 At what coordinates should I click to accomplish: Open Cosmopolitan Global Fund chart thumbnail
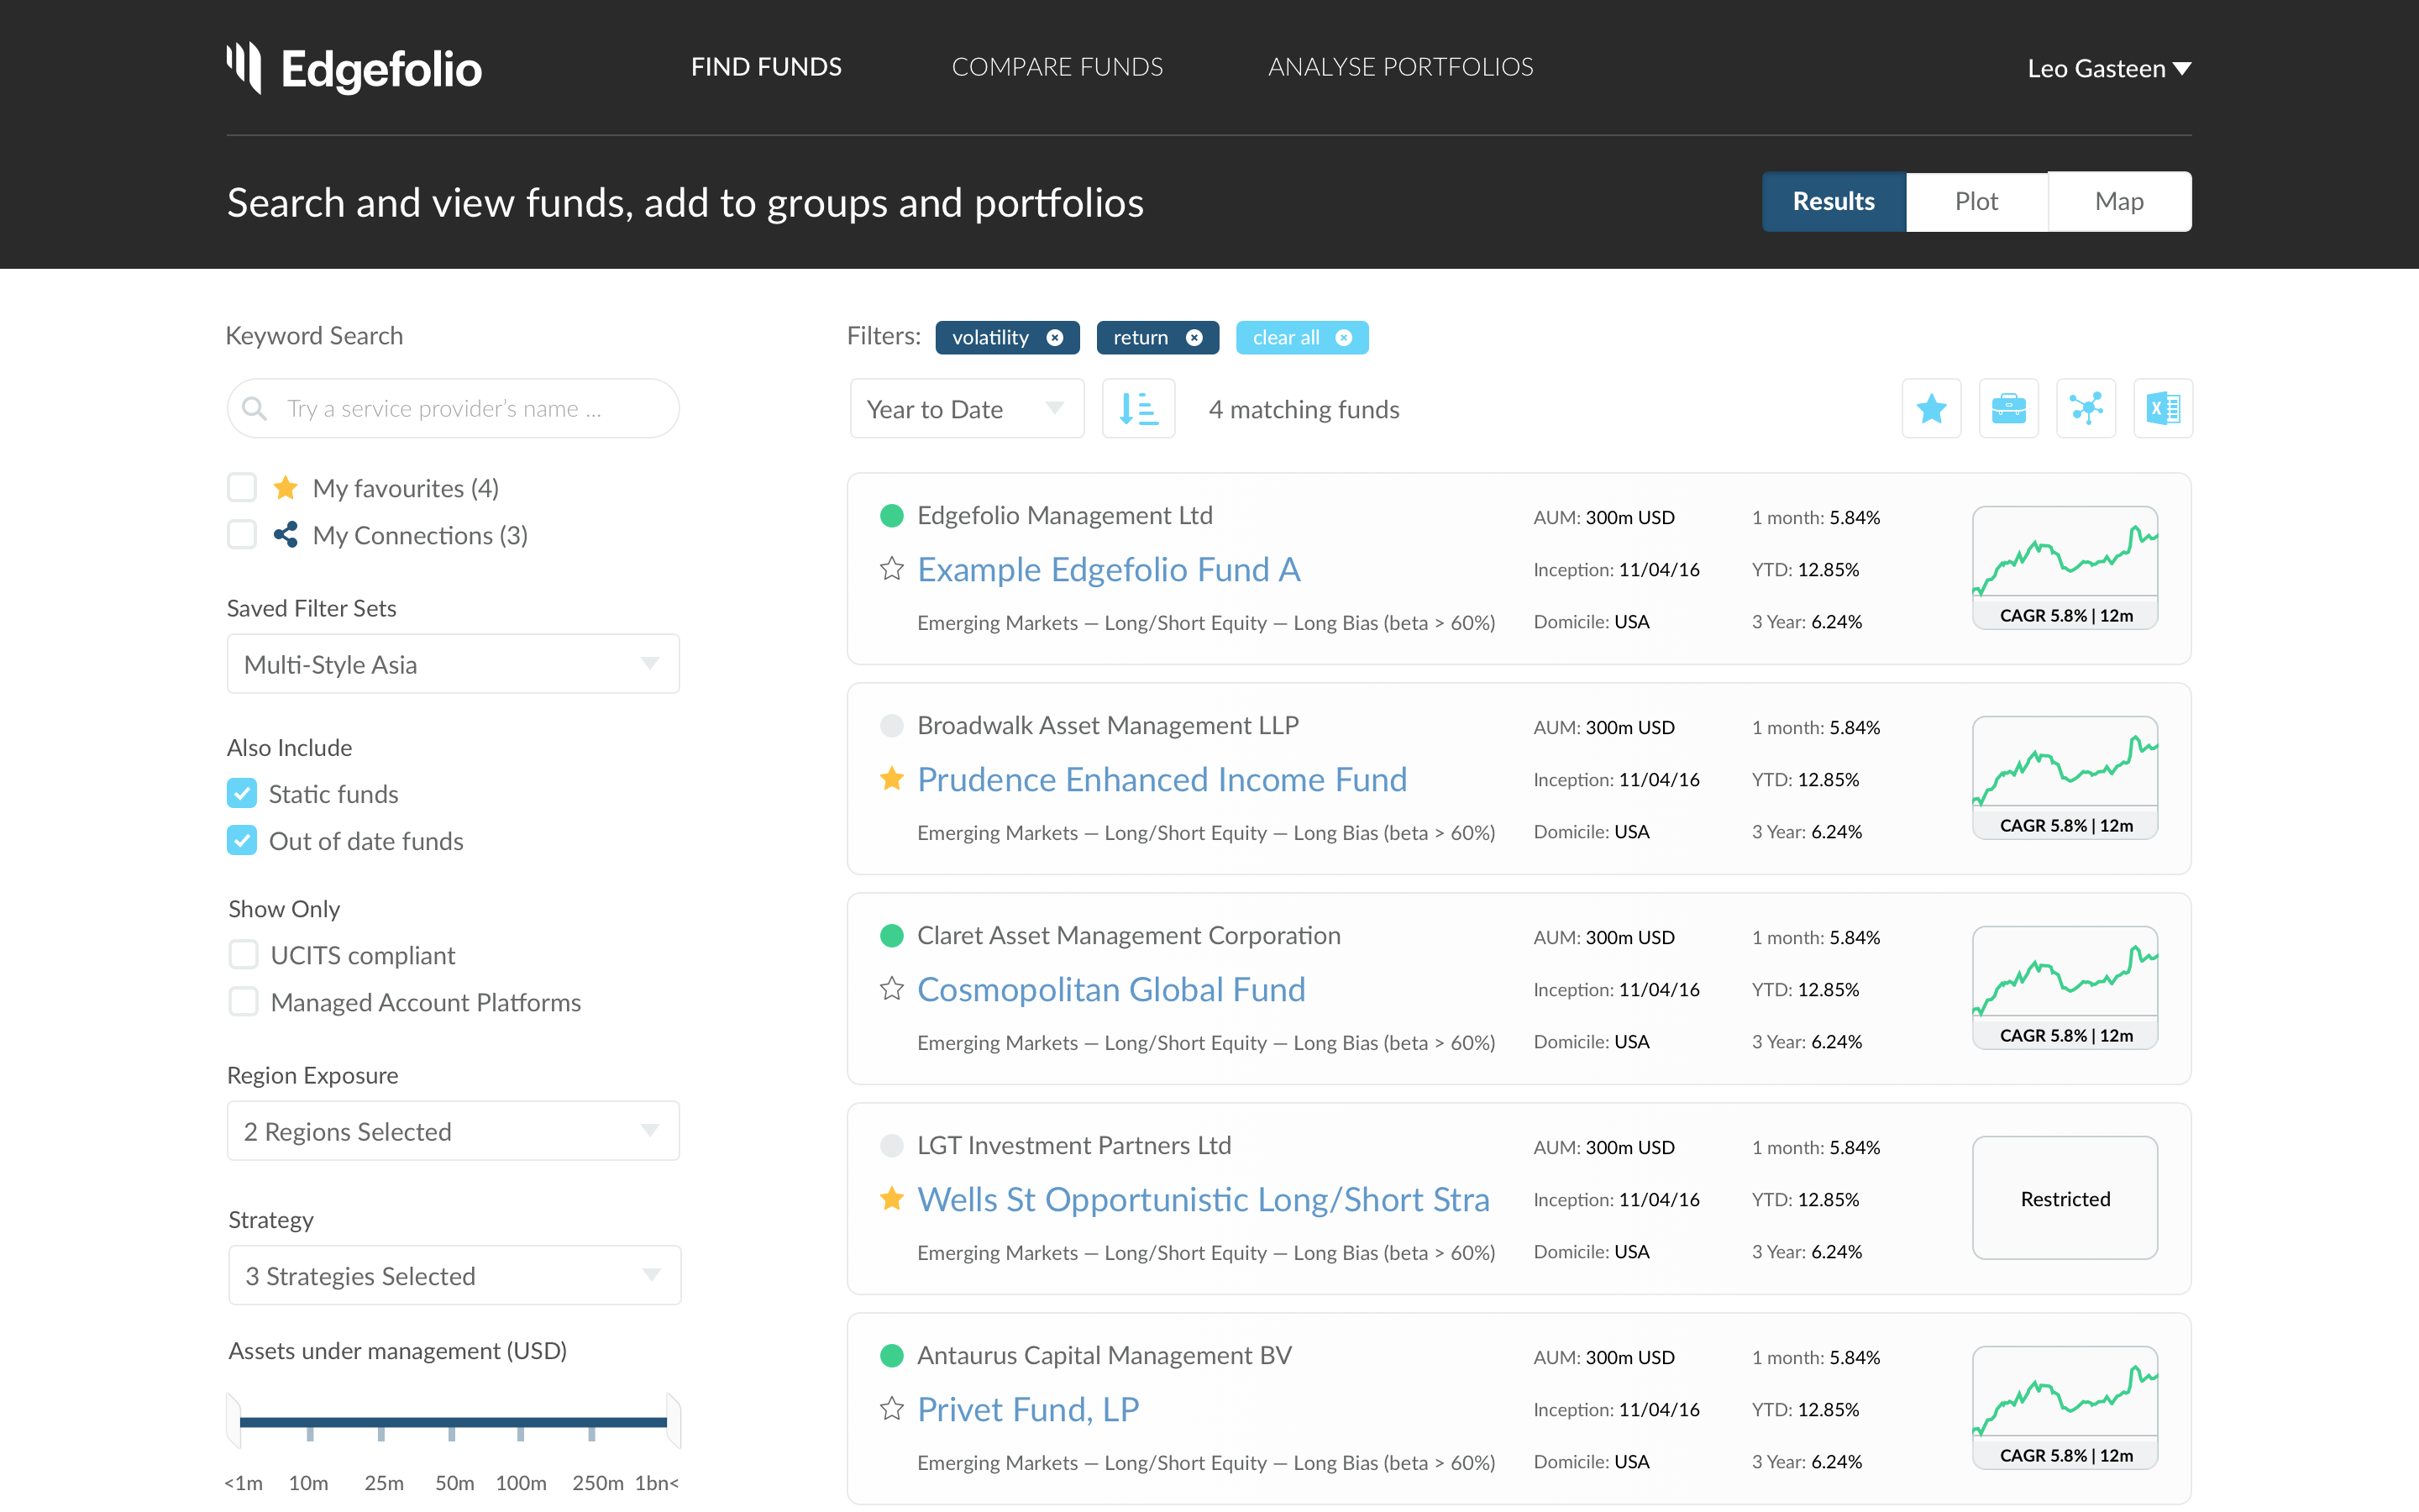tap(2065, 988)
